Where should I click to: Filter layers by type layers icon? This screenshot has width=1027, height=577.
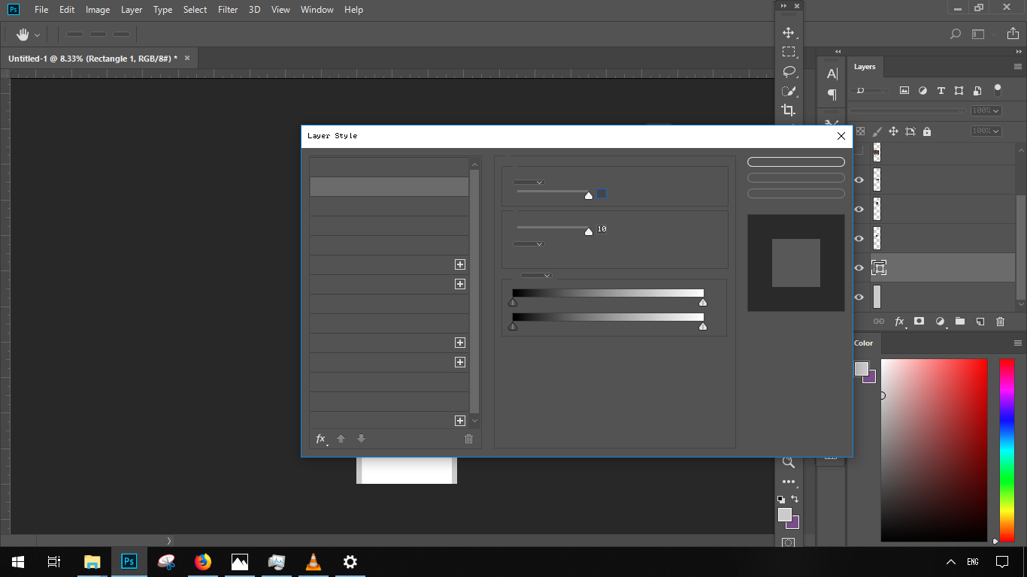tap(941, 90)
